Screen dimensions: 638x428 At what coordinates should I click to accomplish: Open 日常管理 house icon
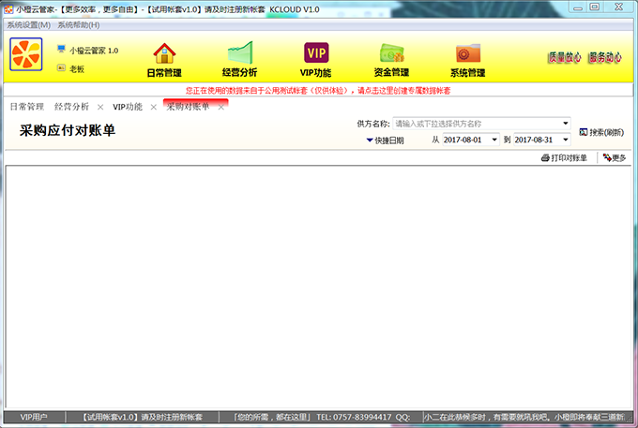pyautogui.click(x=164, y=53)
